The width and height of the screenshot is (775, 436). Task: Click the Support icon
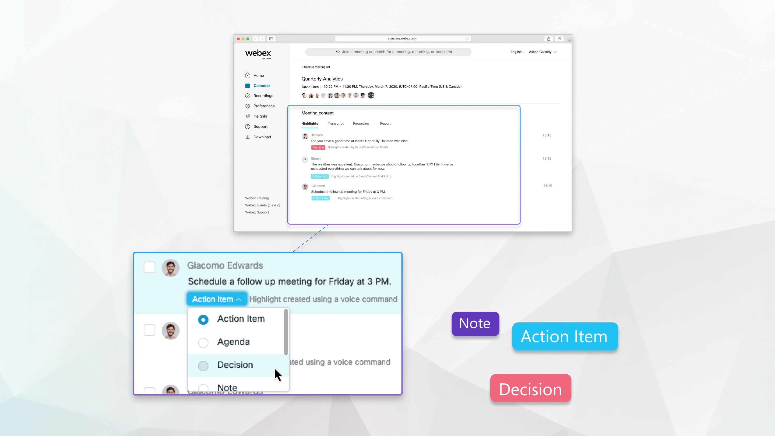[x=248, y=126]
